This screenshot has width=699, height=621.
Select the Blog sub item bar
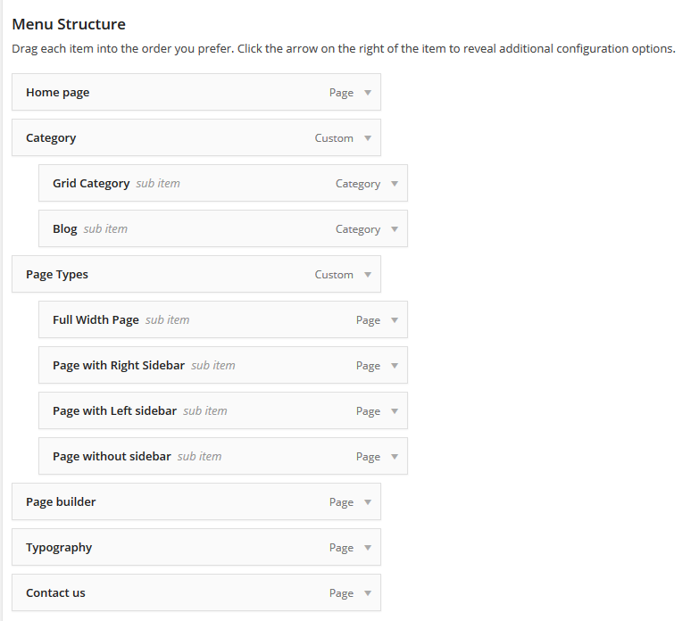point(223,228)
